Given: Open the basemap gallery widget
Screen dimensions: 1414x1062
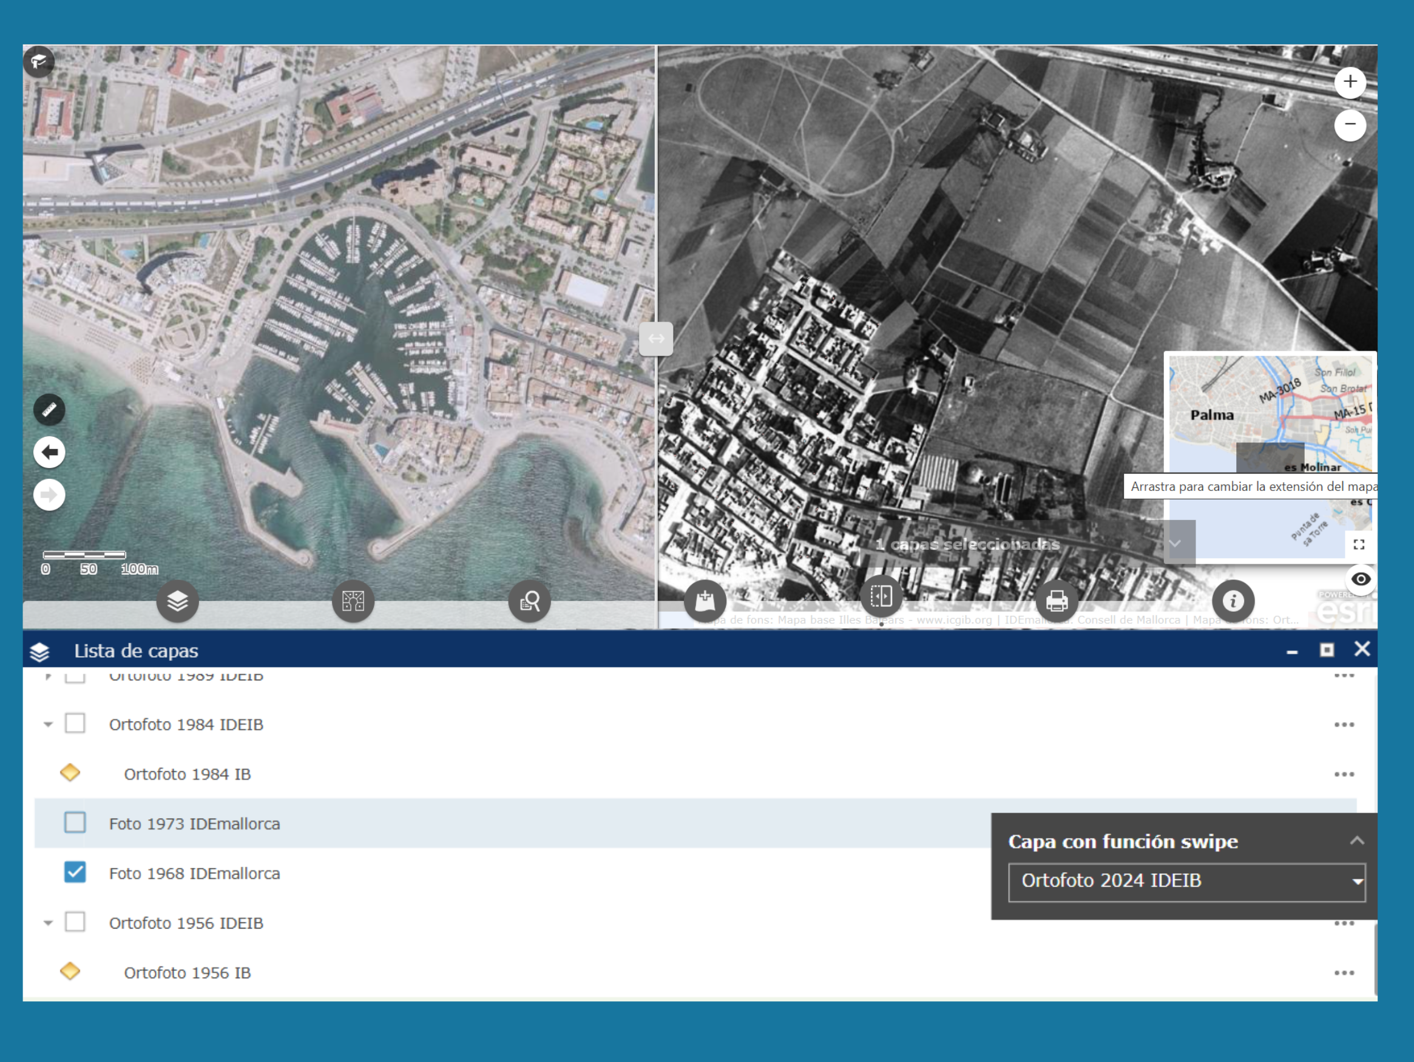Looking at the screenshot, I should (353, 601).
